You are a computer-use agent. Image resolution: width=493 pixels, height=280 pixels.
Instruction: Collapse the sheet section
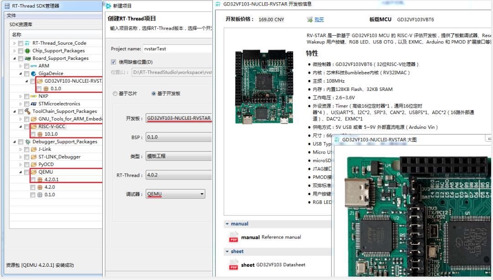[227, 252]
